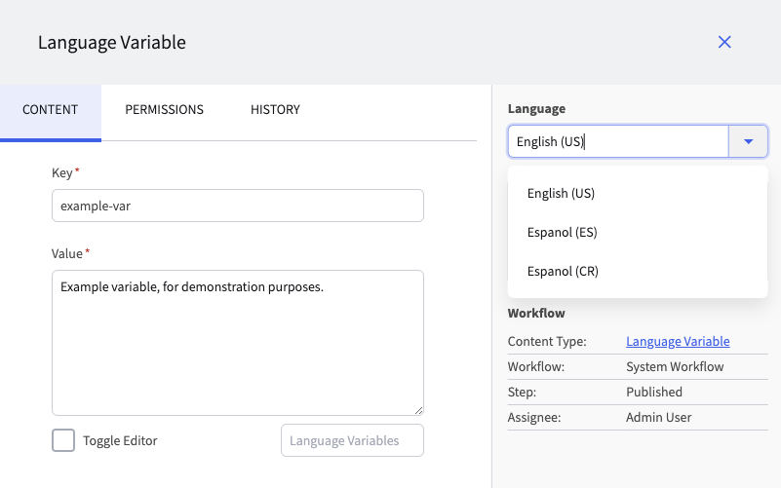Select English (US) from the language list
Image resolution: width=781 pixels, height=488 pixels.
click(x=561, y=194)
